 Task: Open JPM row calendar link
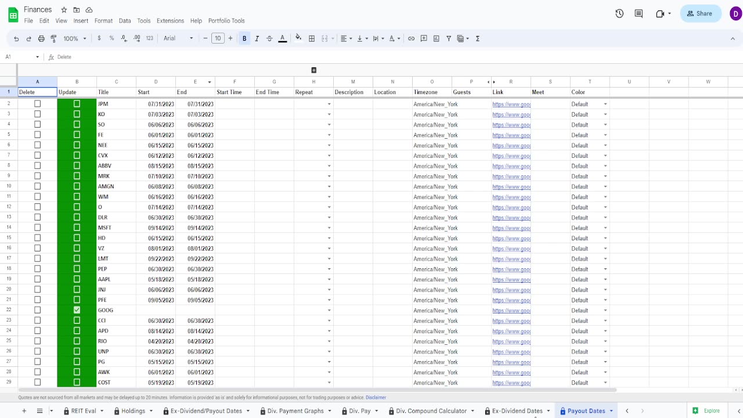point(511,104)
